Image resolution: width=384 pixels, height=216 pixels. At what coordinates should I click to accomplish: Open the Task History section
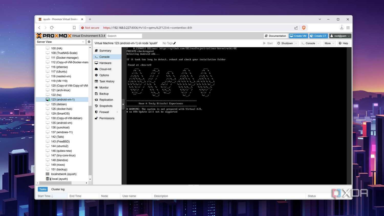click(x=107, y=81)
